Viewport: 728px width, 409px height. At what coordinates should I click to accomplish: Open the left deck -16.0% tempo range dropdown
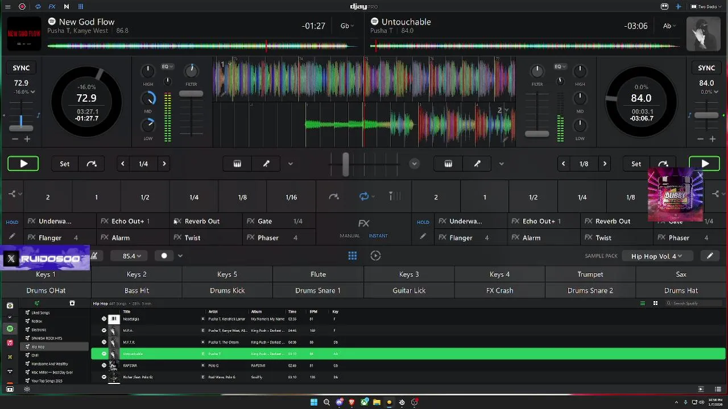pyautogui.click(x=24, y=92)
